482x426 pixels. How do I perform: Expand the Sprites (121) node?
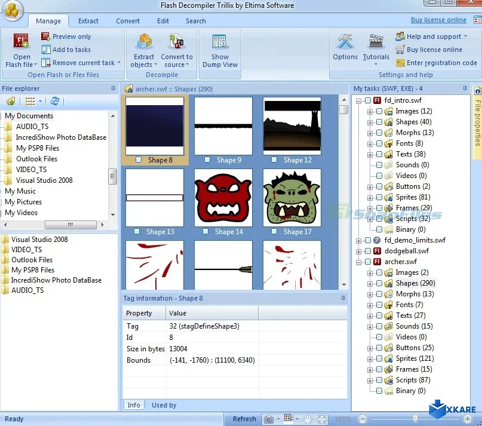(x=370, y=359)
